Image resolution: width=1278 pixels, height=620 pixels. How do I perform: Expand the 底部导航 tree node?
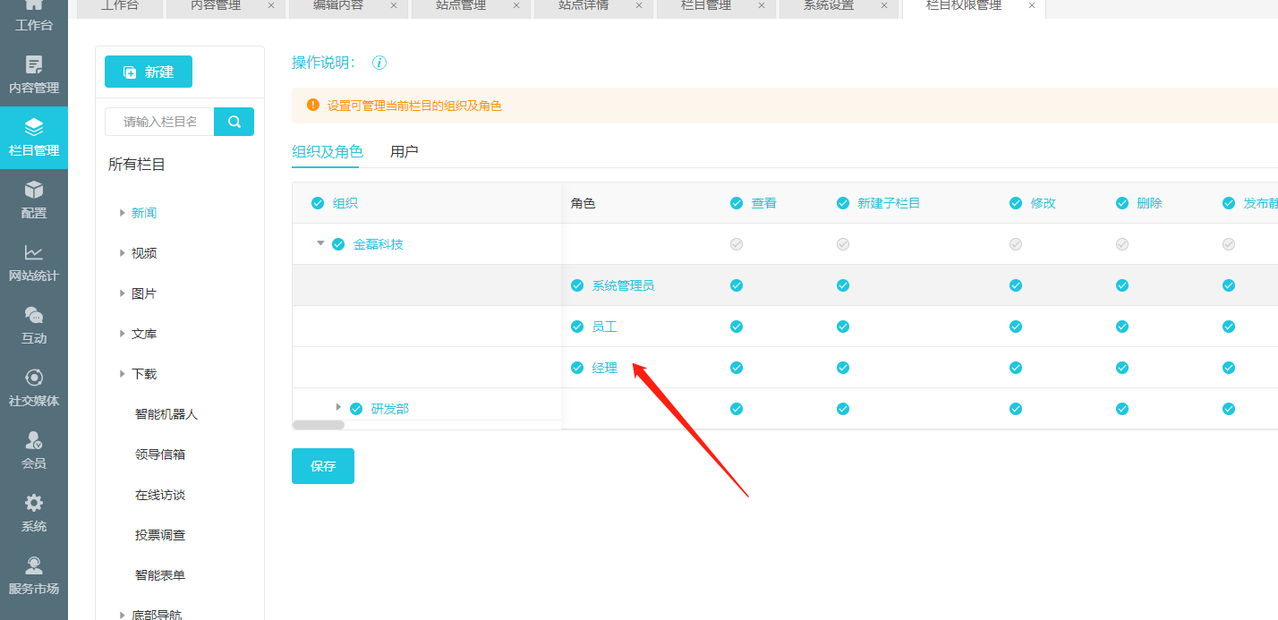[x=122, y=615]
